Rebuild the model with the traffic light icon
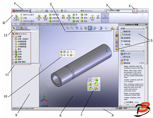The height and width of the screenshot is (118, 153). (62, 11)
